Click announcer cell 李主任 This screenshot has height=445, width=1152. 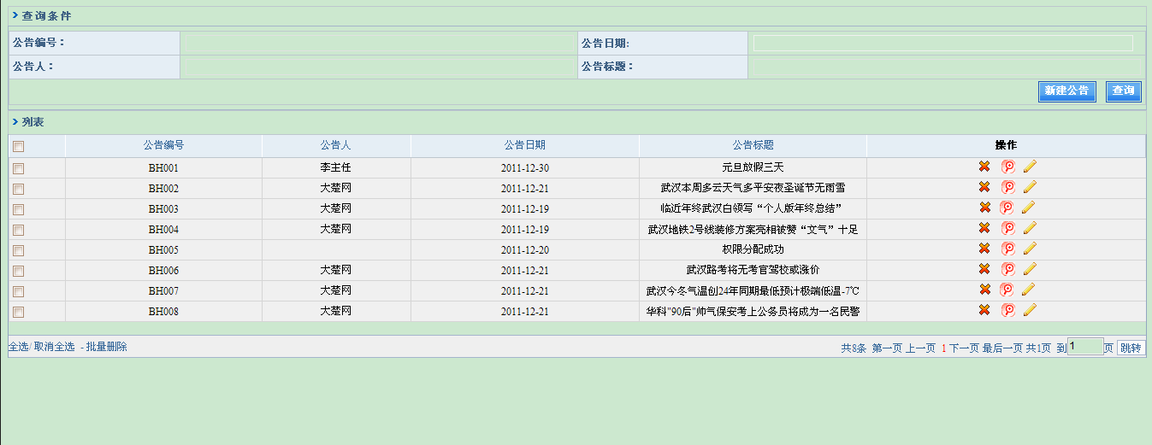335,167
